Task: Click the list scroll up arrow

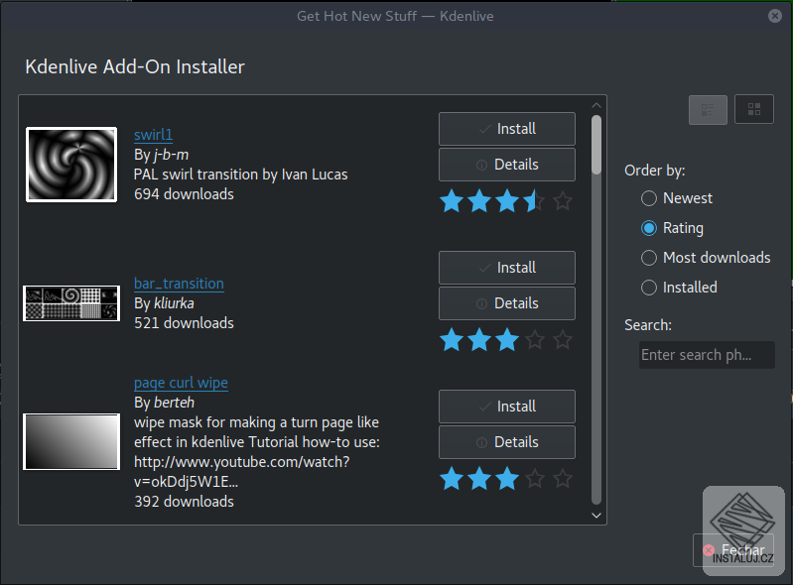Action: [596, 105]
